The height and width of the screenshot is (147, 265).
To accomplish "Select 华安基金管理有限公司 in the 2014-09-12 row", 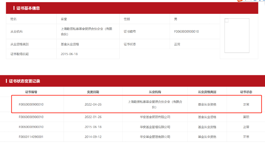I will [x=155, y=137].
